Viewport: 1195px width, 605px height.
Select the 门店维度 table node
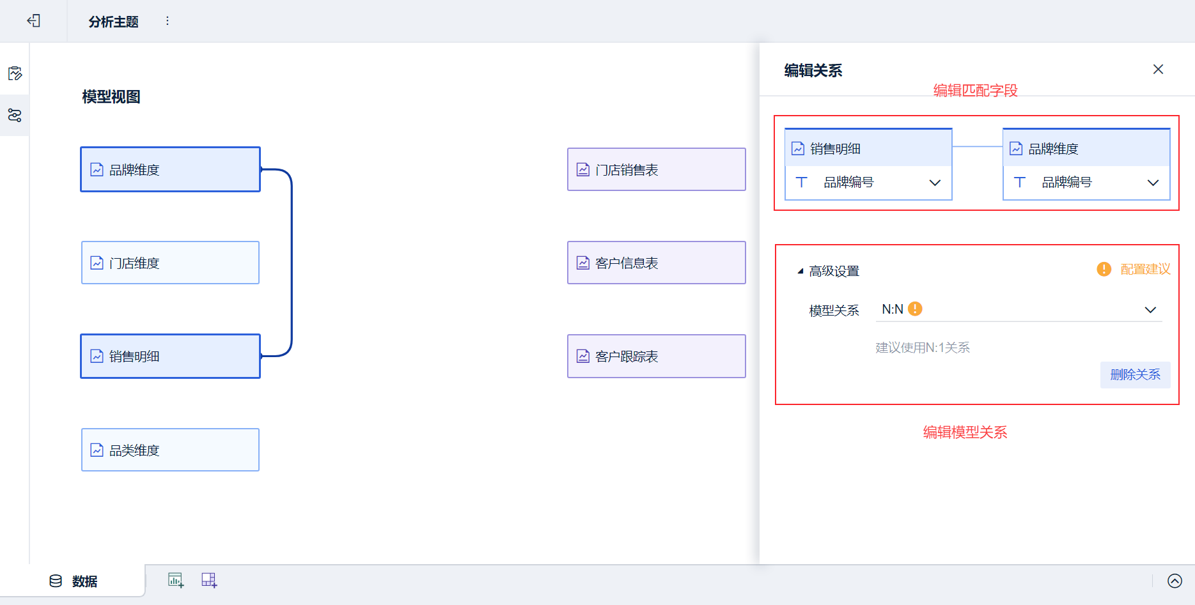170,263
